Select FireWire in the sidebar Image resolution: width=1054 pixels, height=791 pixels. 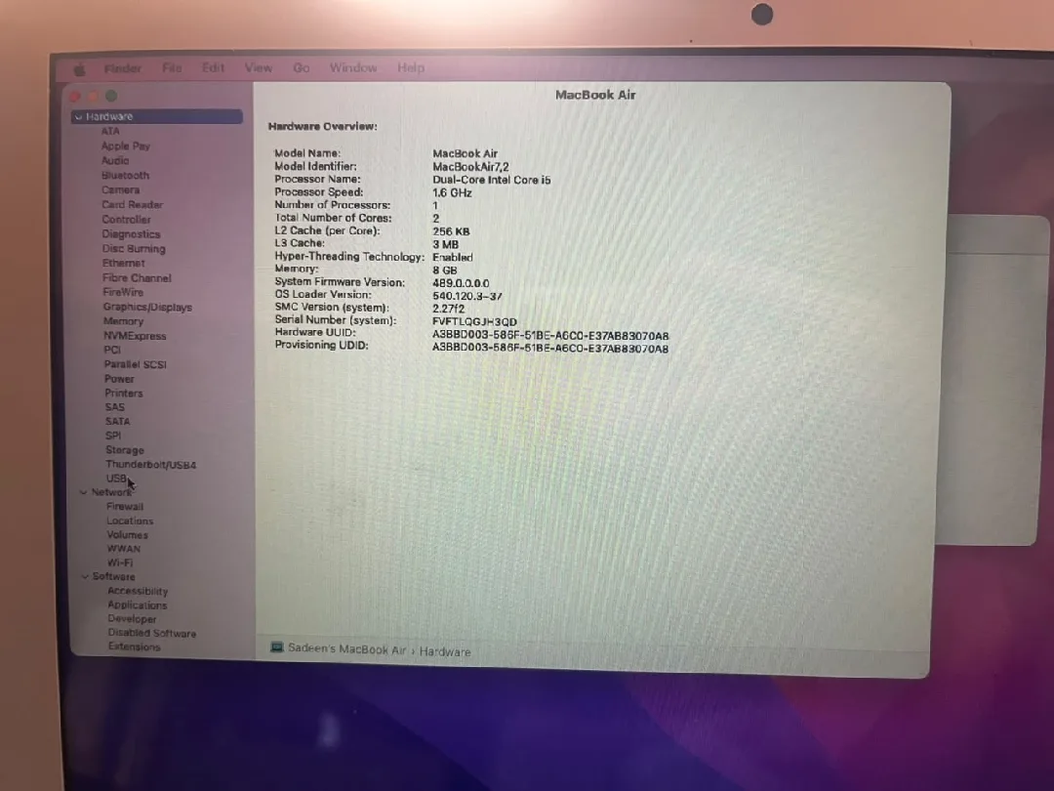coord(123,292)
